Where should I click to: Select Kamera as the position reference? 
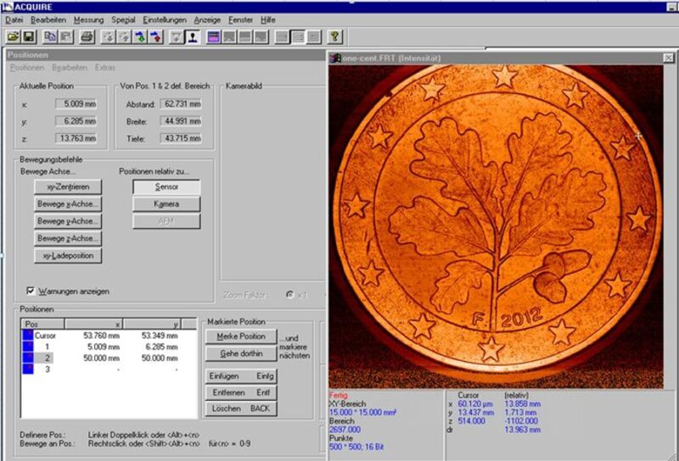[166, 203]
